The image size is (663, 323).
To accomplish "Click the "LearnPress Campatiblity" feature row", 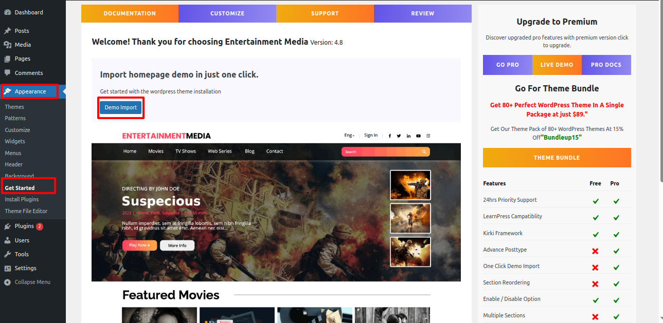I will coord(557,216).
